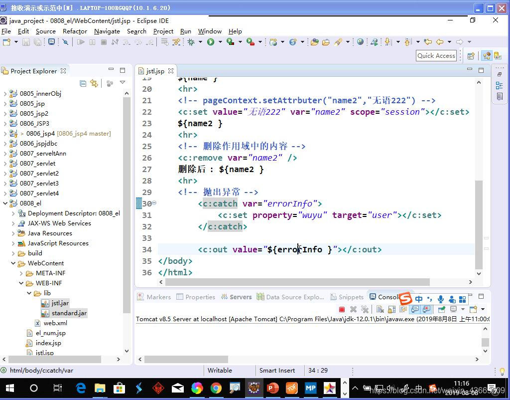510x400 pixels.
Task: Expand Java Resources node
Action: coord(13,233)
